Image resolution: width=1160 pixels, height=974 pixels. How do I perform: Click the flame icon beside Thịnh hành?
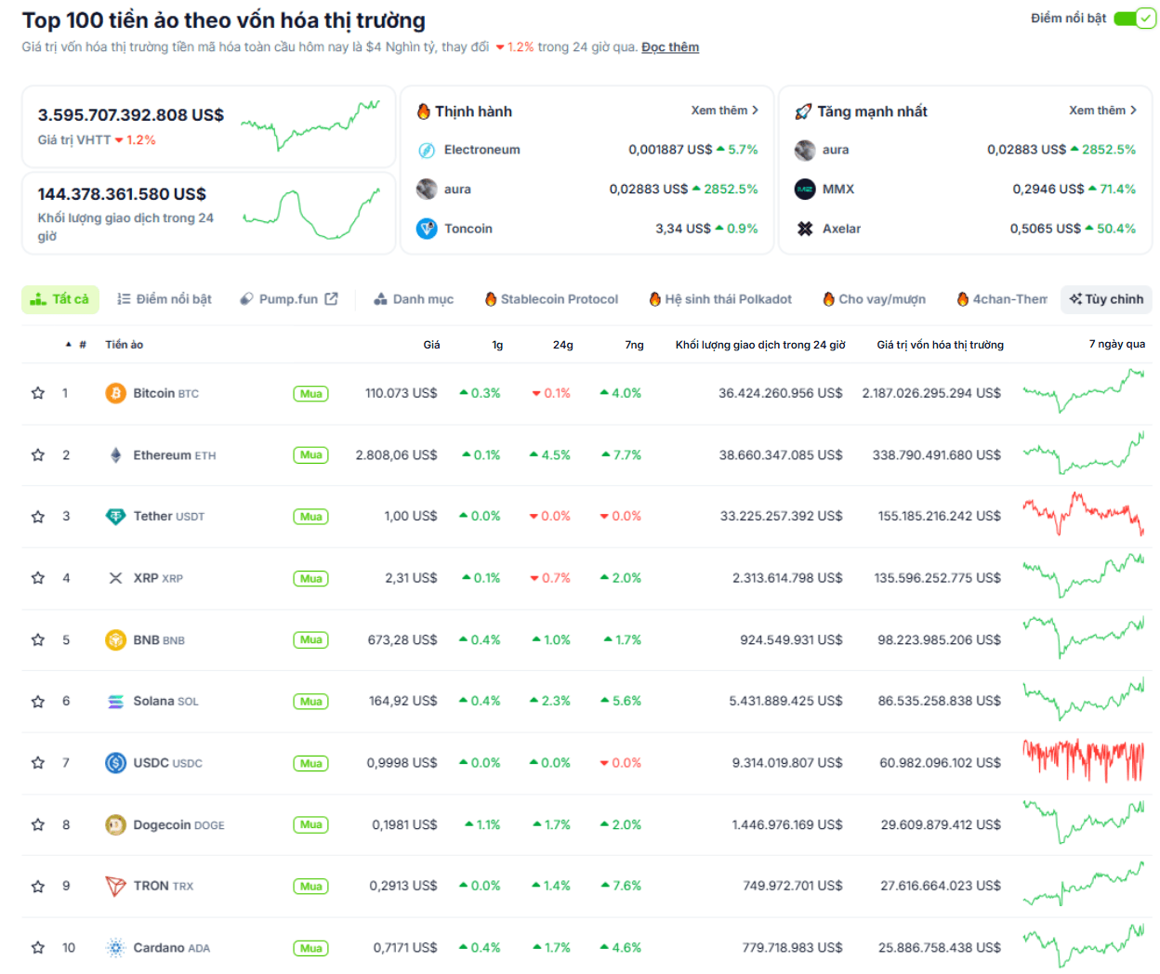(423, 112)
